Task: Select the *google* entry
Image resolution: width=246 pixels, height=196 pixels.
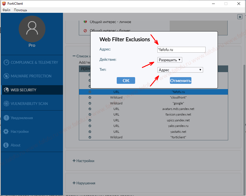Action: pos(154,103)
